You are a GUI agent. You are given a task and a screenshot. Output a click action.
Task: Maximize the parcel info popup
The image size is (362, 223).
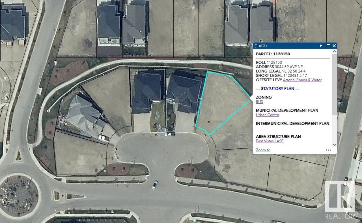pos(328,45)
